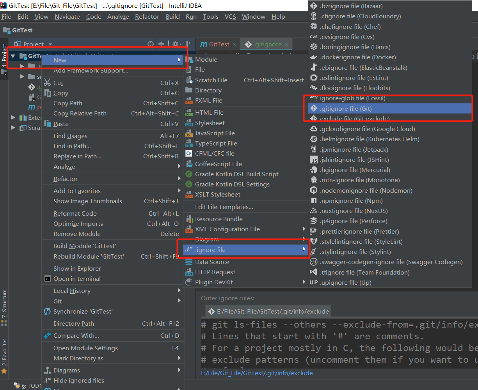Viewport: 478px width, 390px height.
Task: Click the .git/info/exclude outer rules tab
Action: [x=269, y=311]
